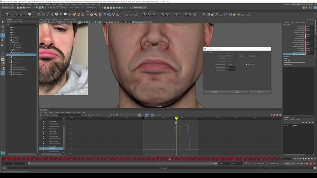317x178 pixels.
Task: Click the Save Scene icon in status line
Action: (x=23, y=8)
